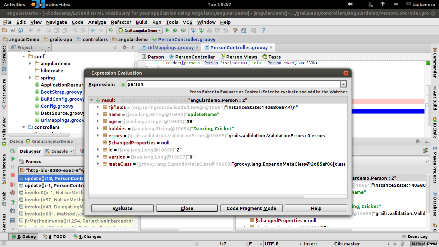
Task: Click the Synchronize toolbar icon
Action: (21, 30)
